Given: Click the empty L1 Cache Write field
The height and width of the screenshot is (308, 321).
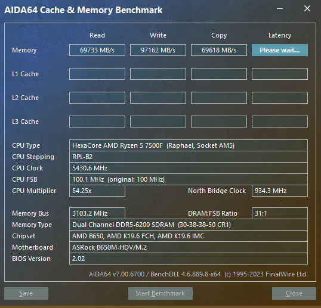Looking at the screenshot, I should tap(158, 74).
